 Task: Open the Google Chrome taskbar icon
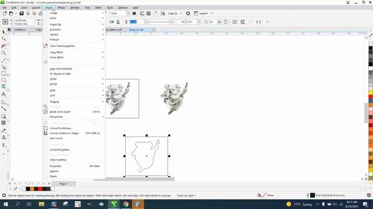coord(126,204)
